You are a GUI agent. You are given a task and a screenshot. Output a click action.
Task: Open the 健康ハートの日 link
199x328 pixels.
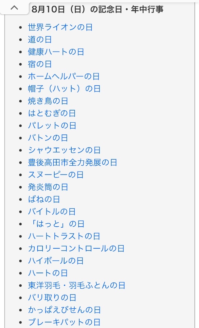pyautogui.click(x=56, y=52)
